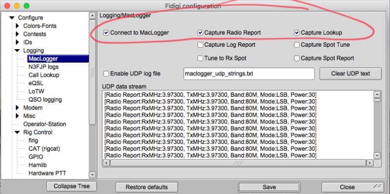Click UDP stream scroll down arrow
Viewport: 390px width, 194px height.
point(377,156)
